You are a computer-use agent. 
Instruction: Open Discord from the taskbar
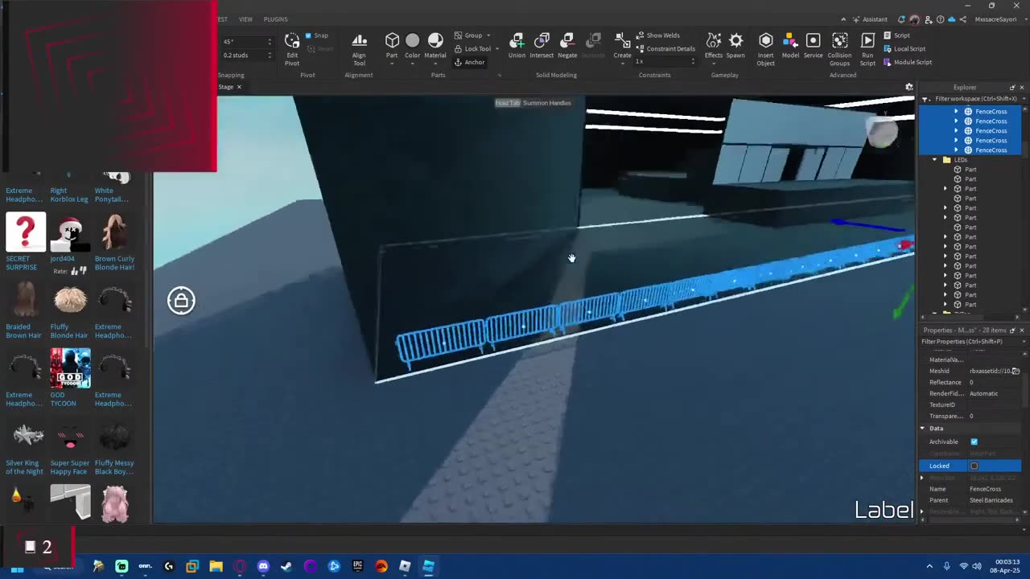pos(263,566)
